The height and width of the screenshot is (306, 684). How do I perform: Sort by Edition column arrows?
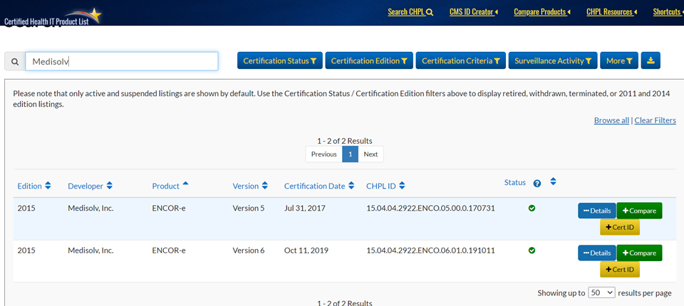[x=48, y=186]
